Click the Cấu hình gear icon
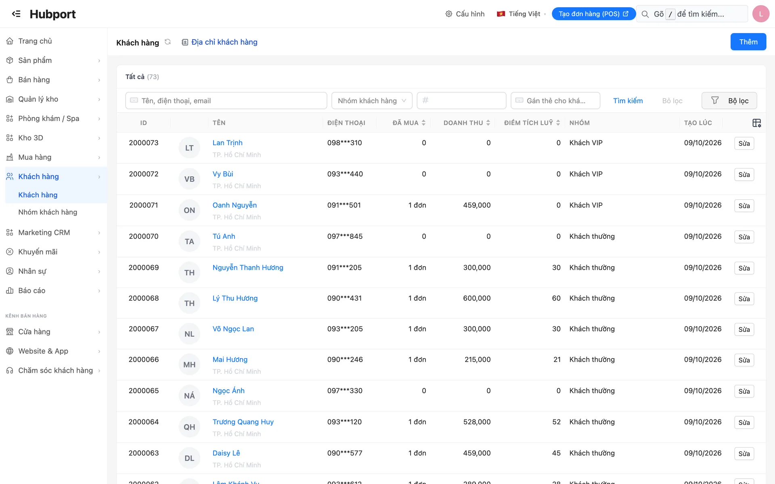The image size is (775, 484). pos(448,14)
